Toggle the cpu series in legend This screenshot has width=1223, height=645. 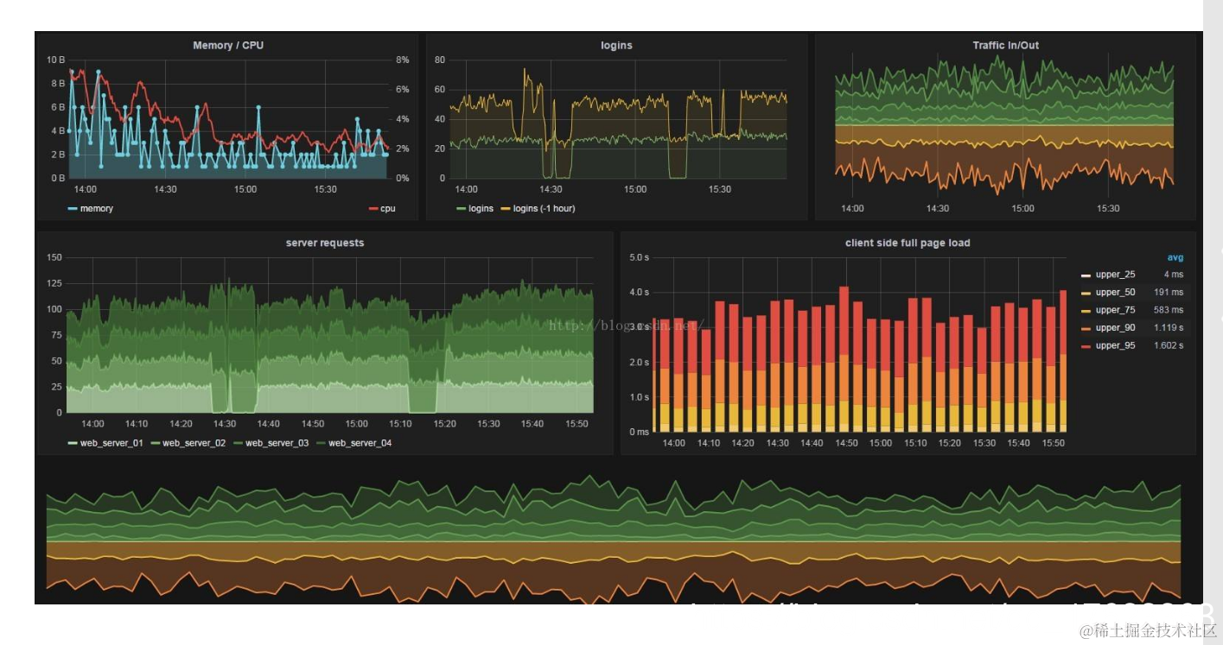tap(382, 208)
